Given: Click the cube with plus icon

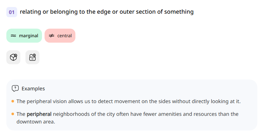Looking at the screenshot, I should [13, 57].
